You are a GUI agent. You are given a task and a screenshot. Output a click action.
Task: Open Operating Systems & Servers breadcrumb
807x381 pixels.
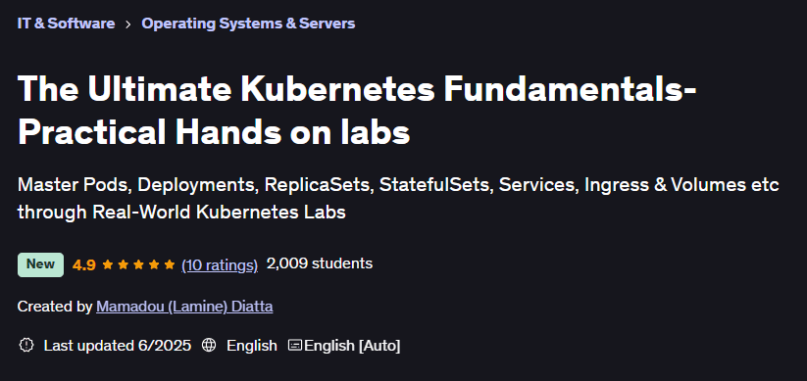(248, 24)
